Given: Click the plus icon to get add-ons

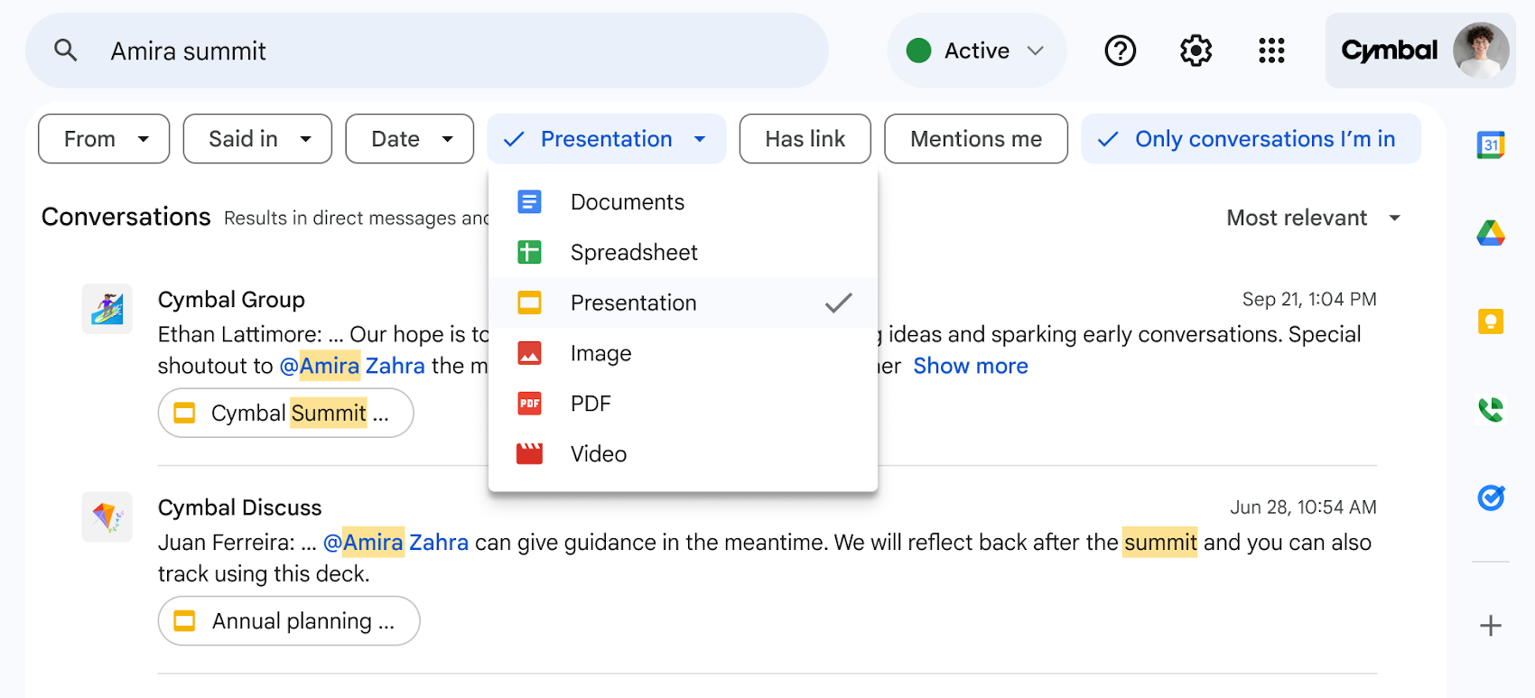Looking at the screenshot, I should (1491, 625).
